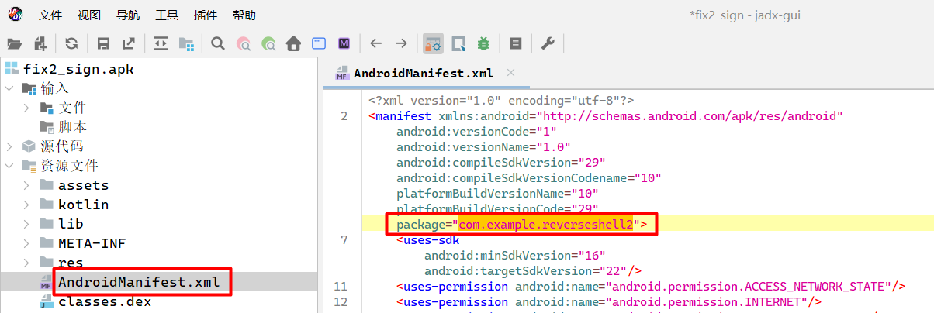Image resolution: width=934 pixels, height=313 pixels.
Task: Expand the 源代码 tree node
Action: click(9, 146)
